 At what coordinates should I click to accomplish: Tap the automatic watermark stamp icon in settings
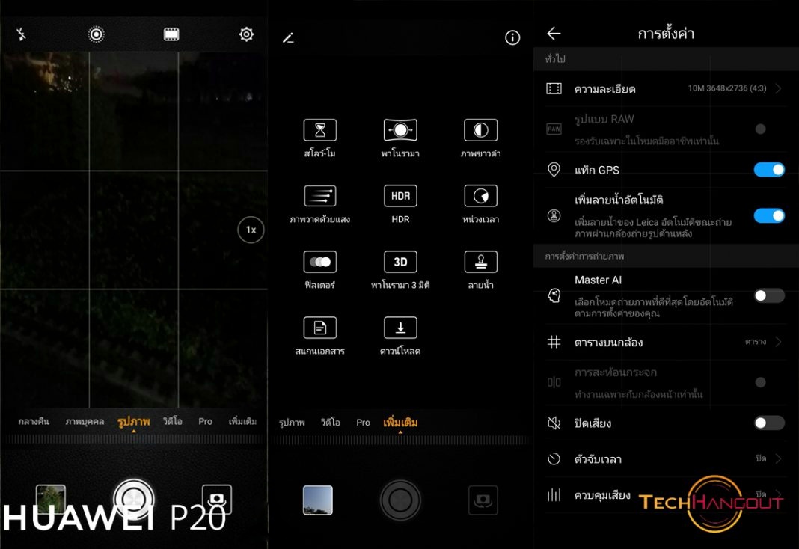coord(554,216)
